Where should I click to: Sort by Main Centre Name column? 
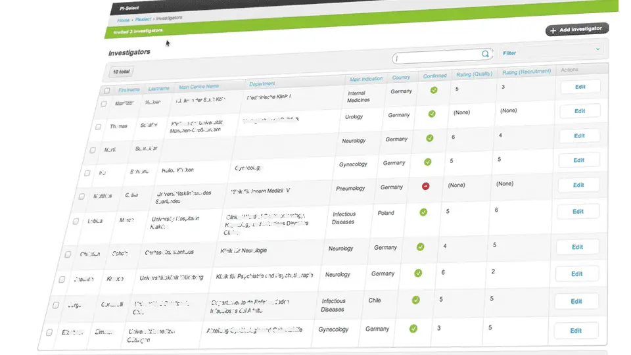coord(199,86)
